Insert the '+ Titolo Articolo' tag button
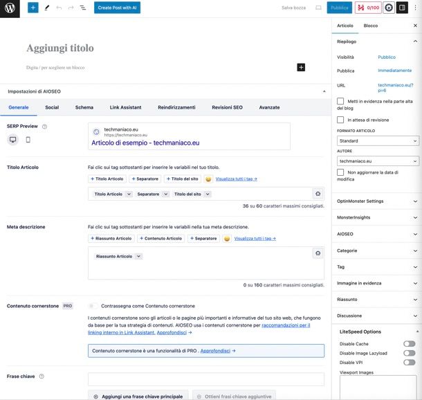This screenshot has width=422, height=400. 107,179
